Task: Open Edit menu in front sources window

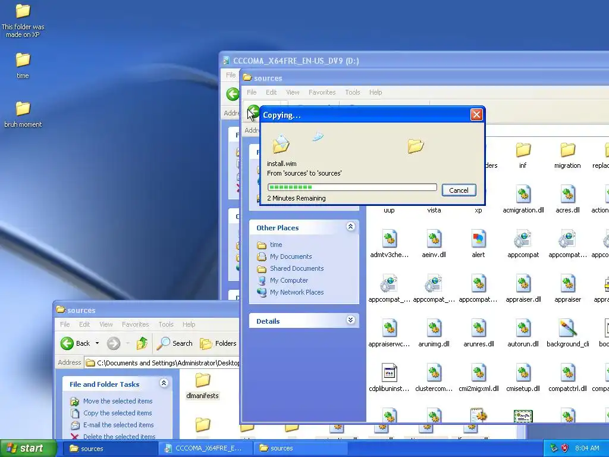Action: (271, 92)
